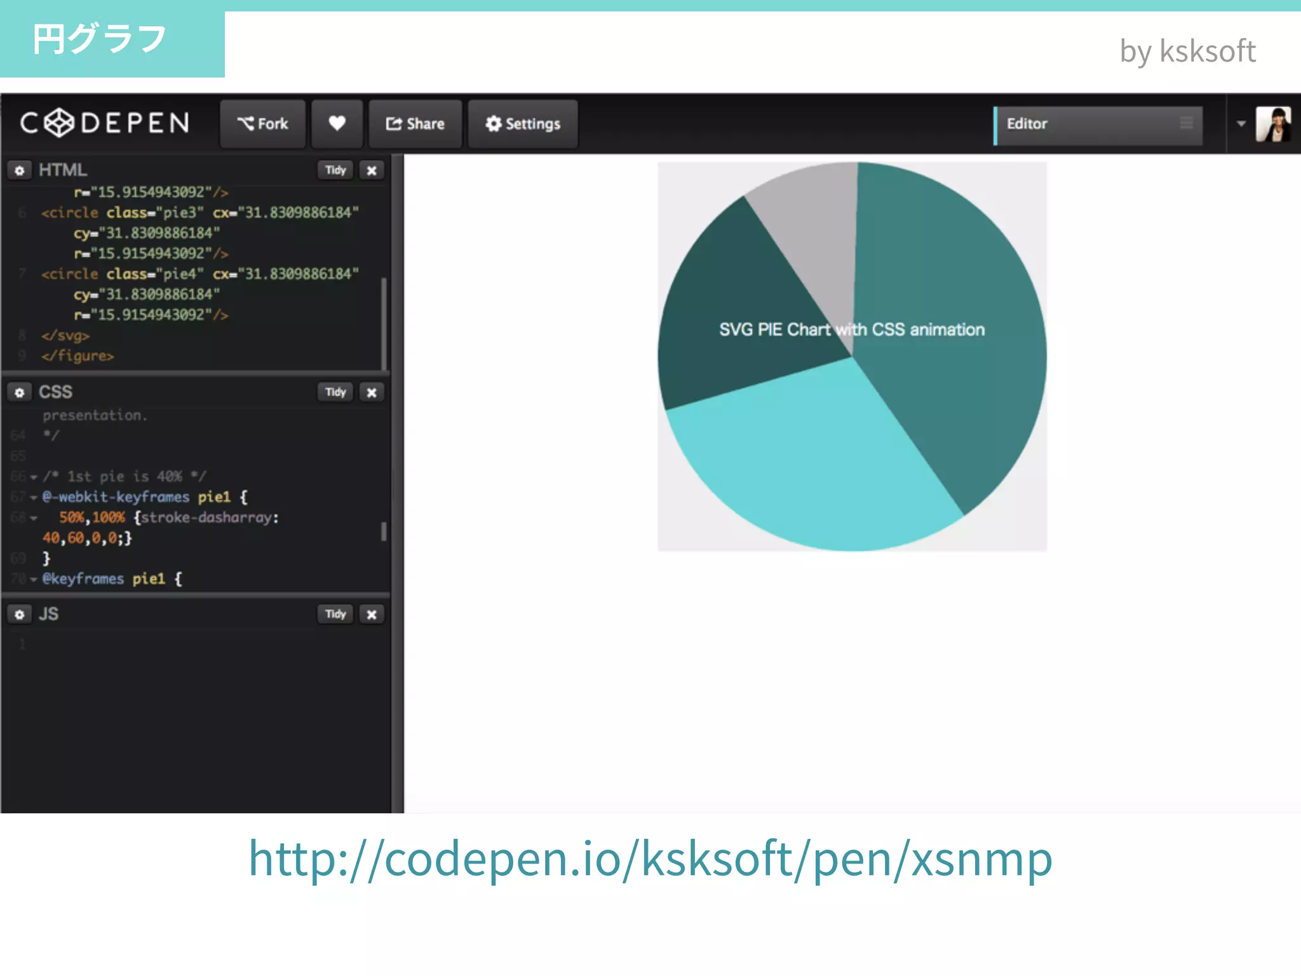Click the heart (love) icon button

pos(337,123)
